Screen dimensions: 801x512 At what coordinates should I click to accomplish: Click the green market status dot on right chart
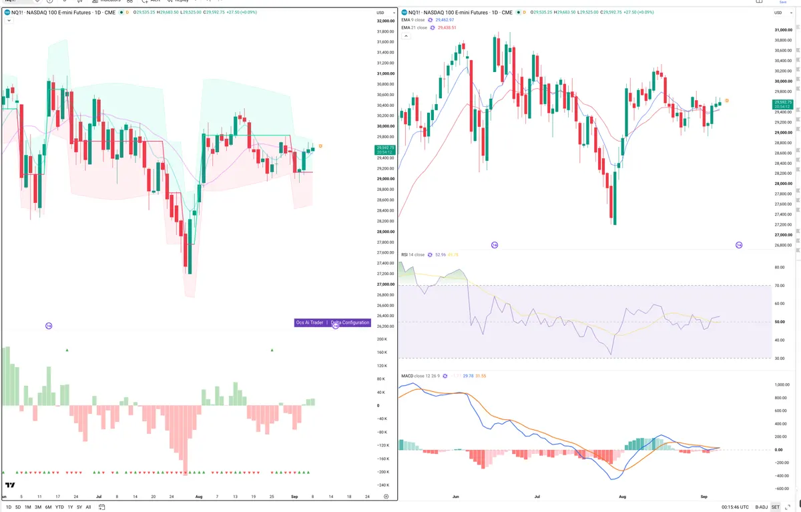pos(518,13)
